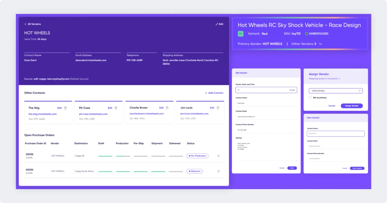The height and width of the screenshot is (203, 387).
Task: Focus Contact Name field in New Contact
Action: pyautogui.click(x=336, y=133)
